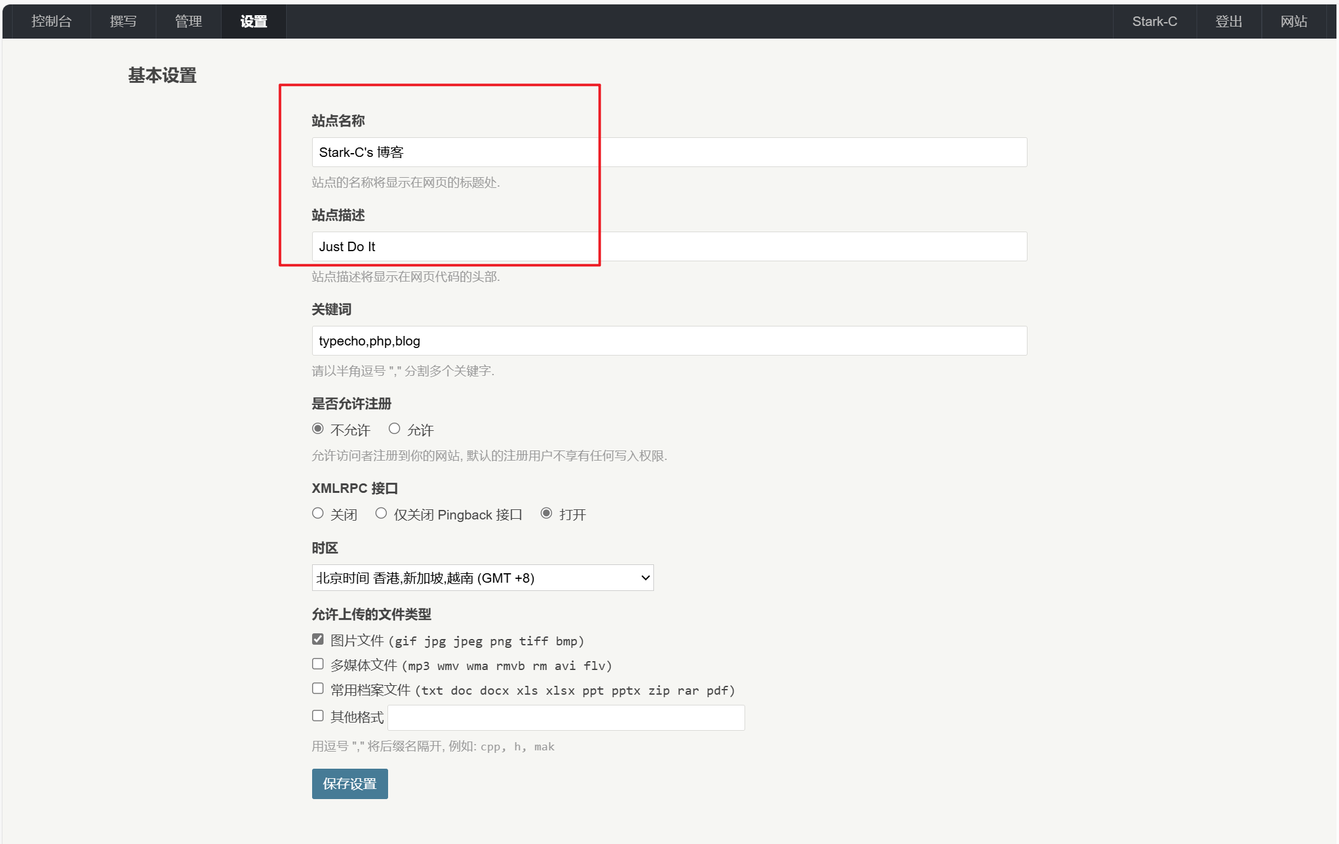Open the 网站 site link
The height and width of the screenshot is (844, 1339).
tap(1293, 22)
